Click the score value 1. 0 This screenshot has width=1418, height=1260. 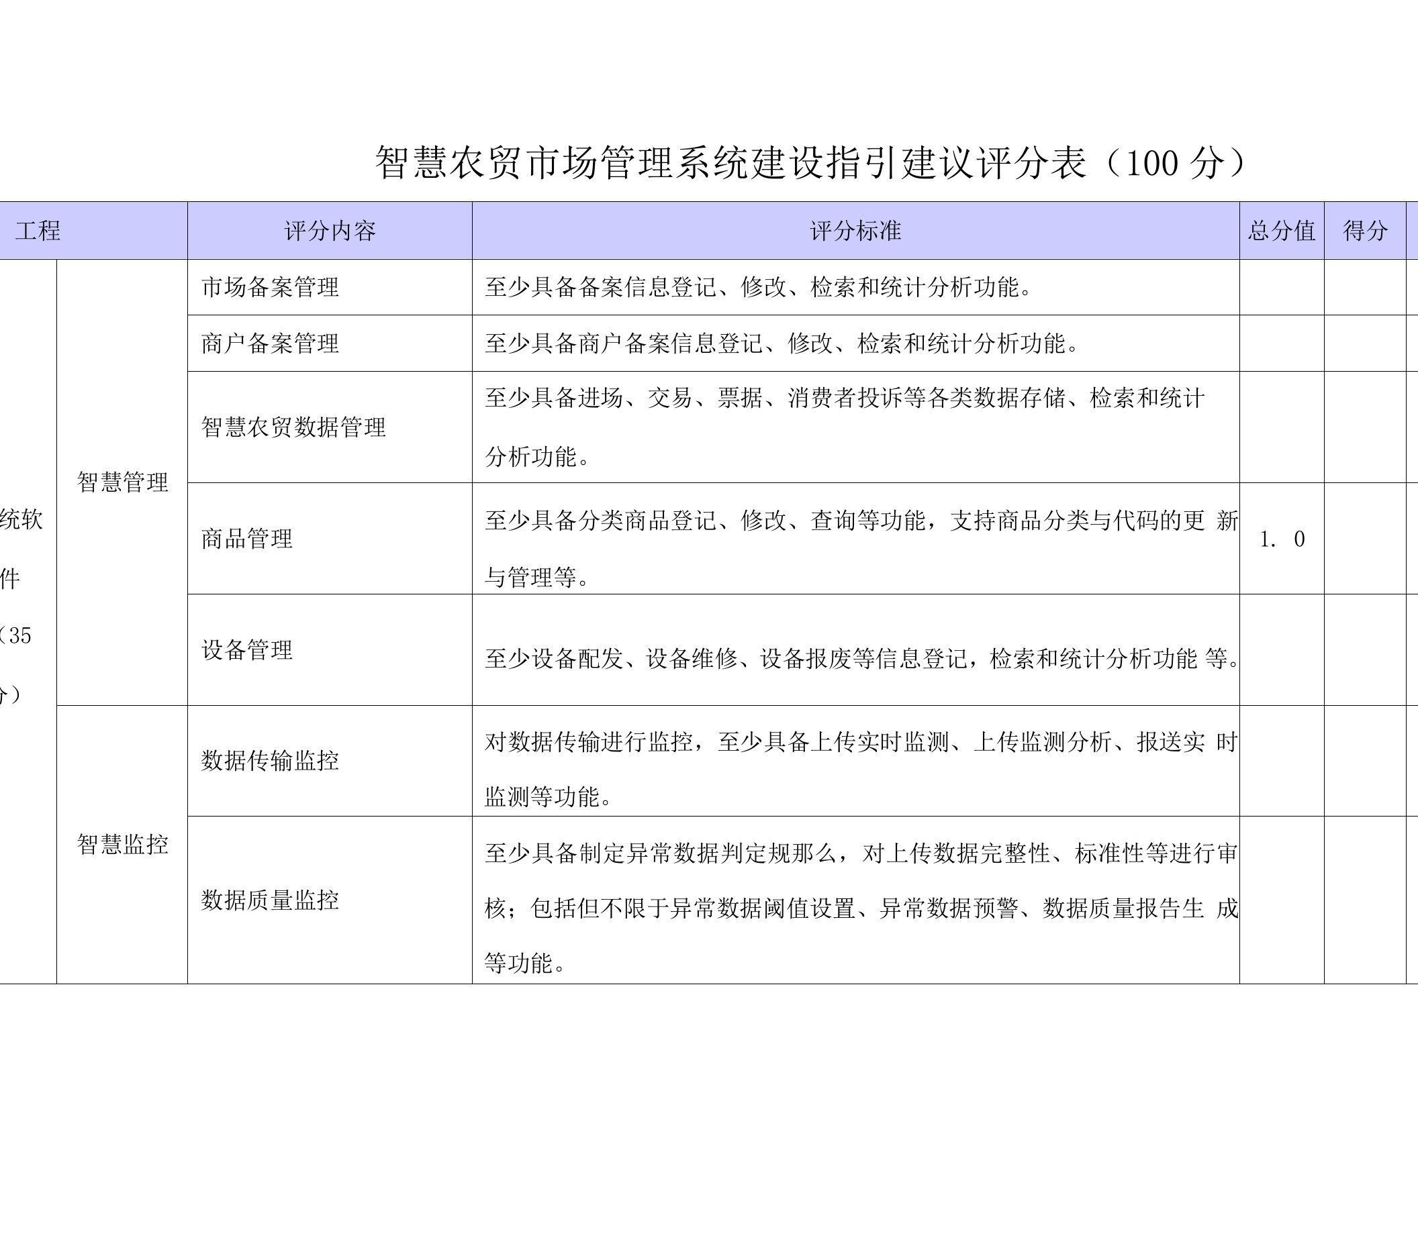click(x=1282, y=539)
